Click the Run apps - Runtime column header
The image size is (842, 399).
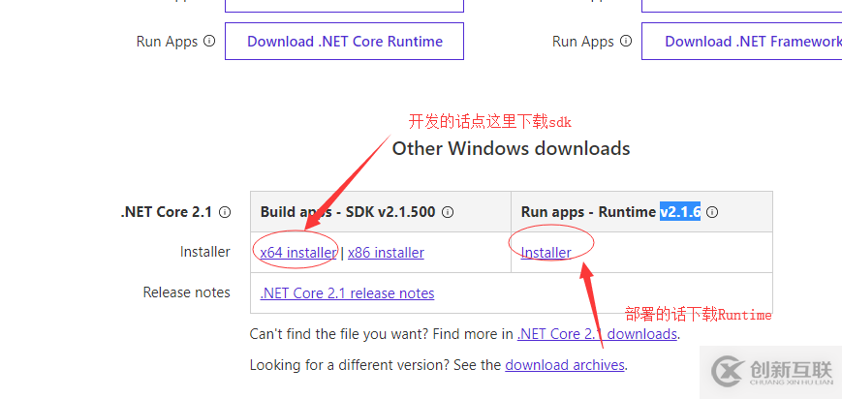click(x=588, y=212)
